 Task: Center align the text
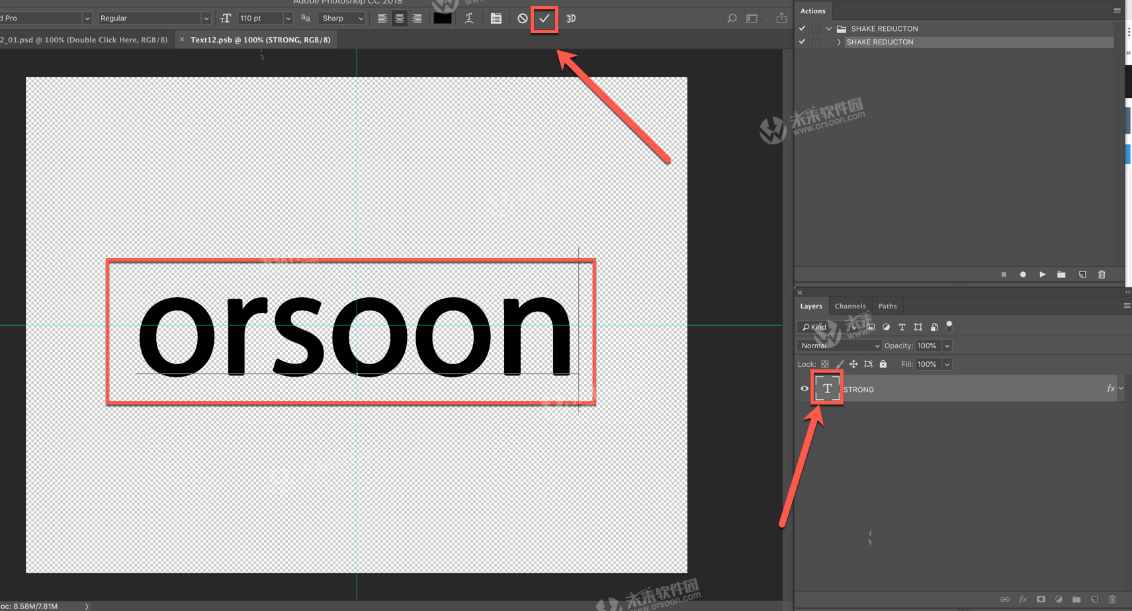[400, 19]
